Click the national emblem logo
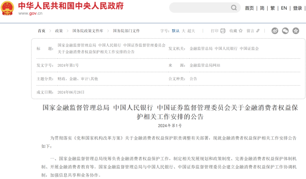 coord(7,8)
